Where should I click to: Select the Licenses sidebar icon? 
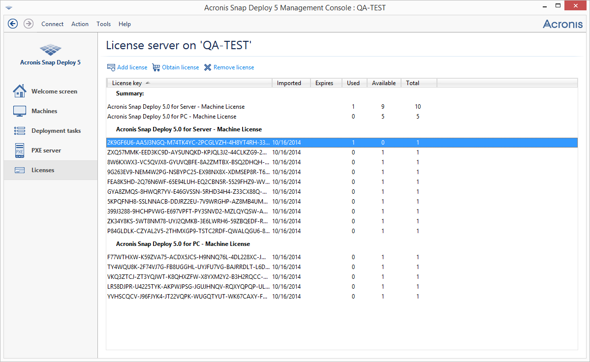pyautogui.click(x=20, y=170)
